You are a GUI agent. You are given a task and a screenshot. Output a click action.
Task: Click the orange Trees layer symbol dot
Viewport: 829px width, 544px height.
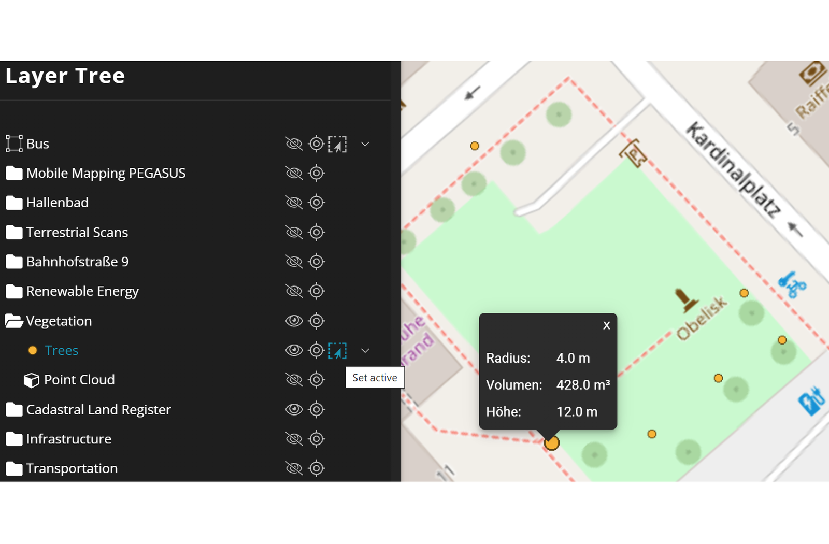[x=32, y=350]
